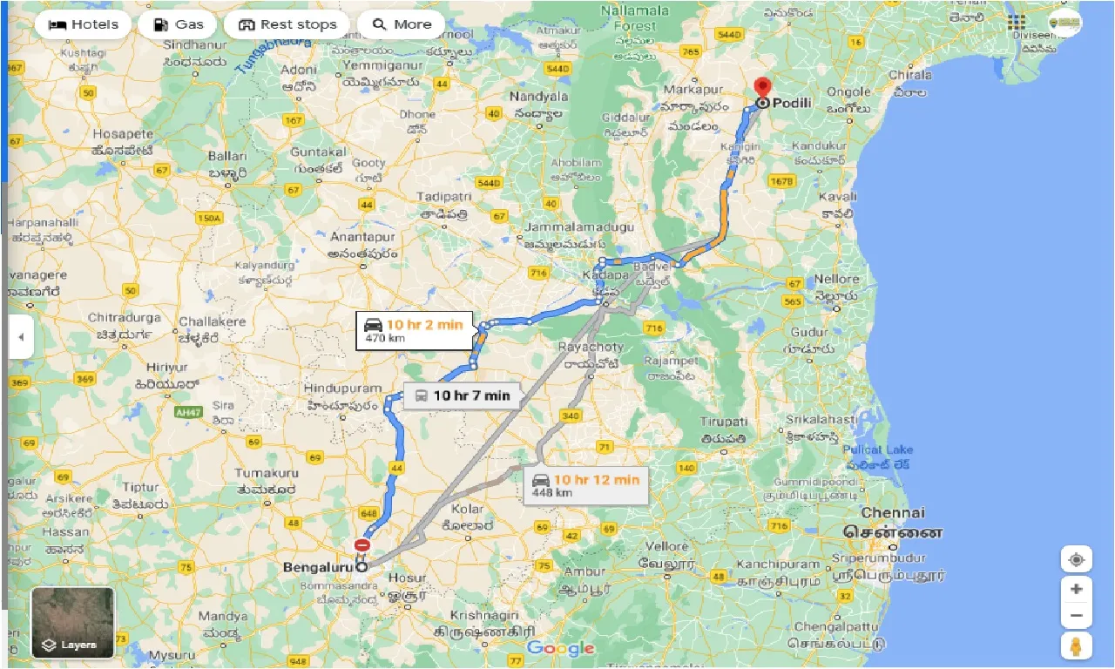Screen dimensions: 1115x669
Task: Click the account avatar at top right
Action: point(1064,22)
